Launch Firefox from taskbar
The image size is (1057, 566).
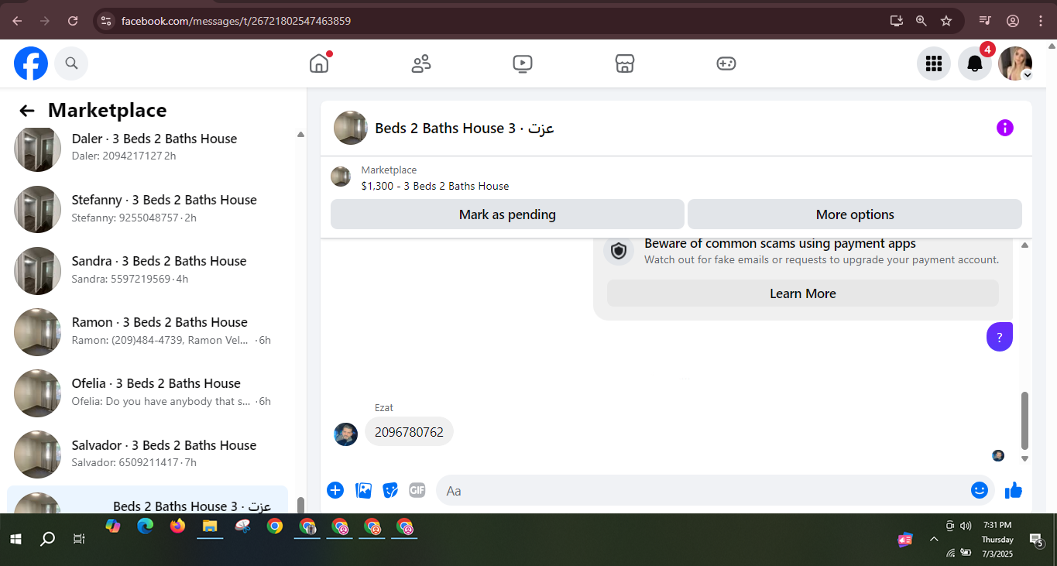click(177, 527)
